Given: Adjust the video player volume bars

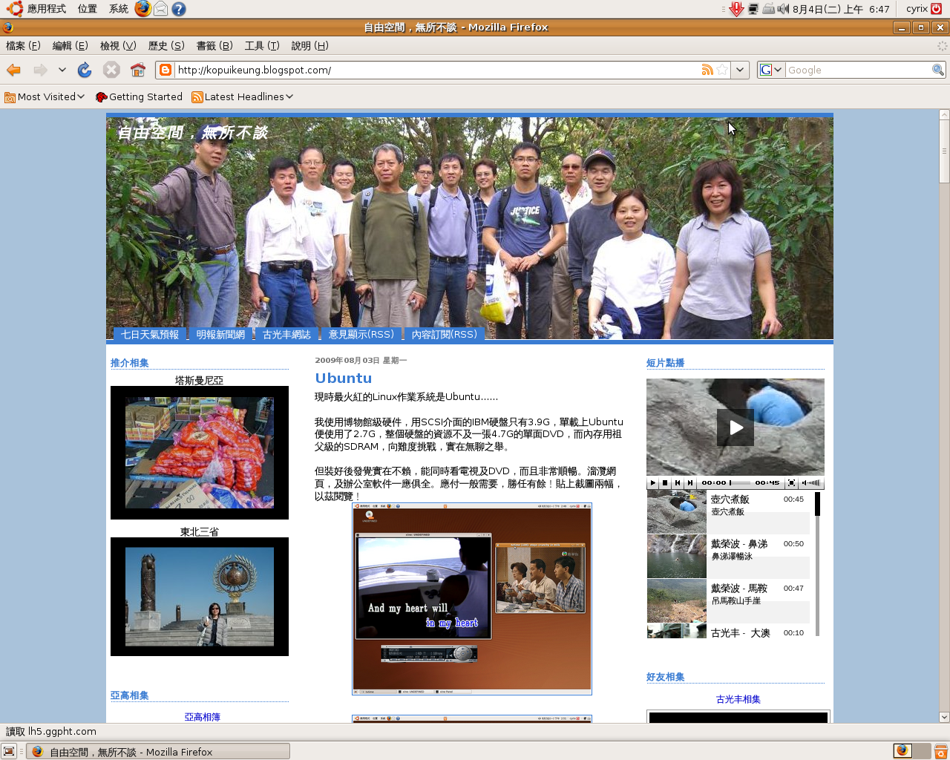Looking at the screenshot, I should (x=813, y=482).
